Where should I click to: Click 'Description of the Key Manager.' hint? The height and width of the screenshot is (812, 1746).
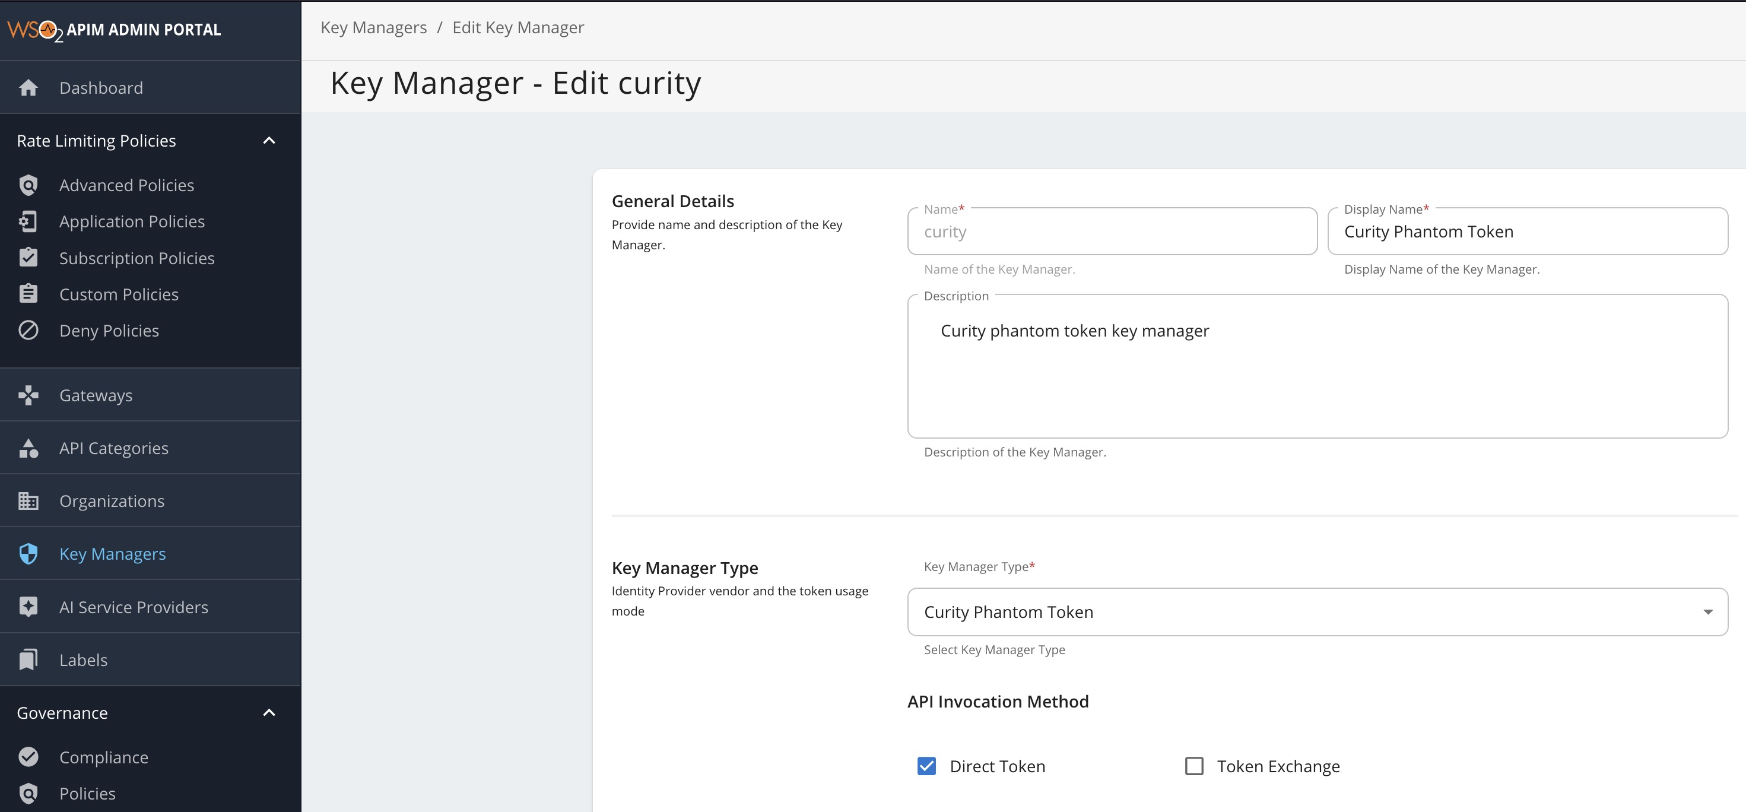pyautogui.click(x=1015, y=452)
